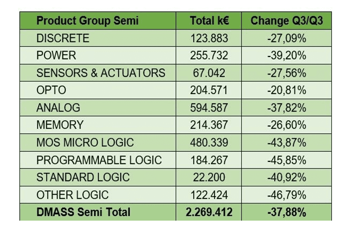Screen dimensions: 349x231
Task: Click the MEMORY row label
Action: [60, 125]
